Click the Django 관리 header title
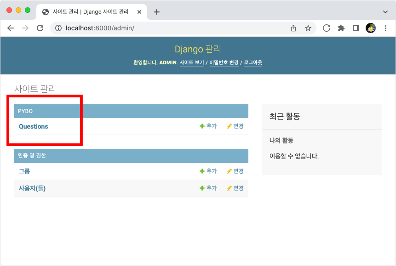 point(198,49)
